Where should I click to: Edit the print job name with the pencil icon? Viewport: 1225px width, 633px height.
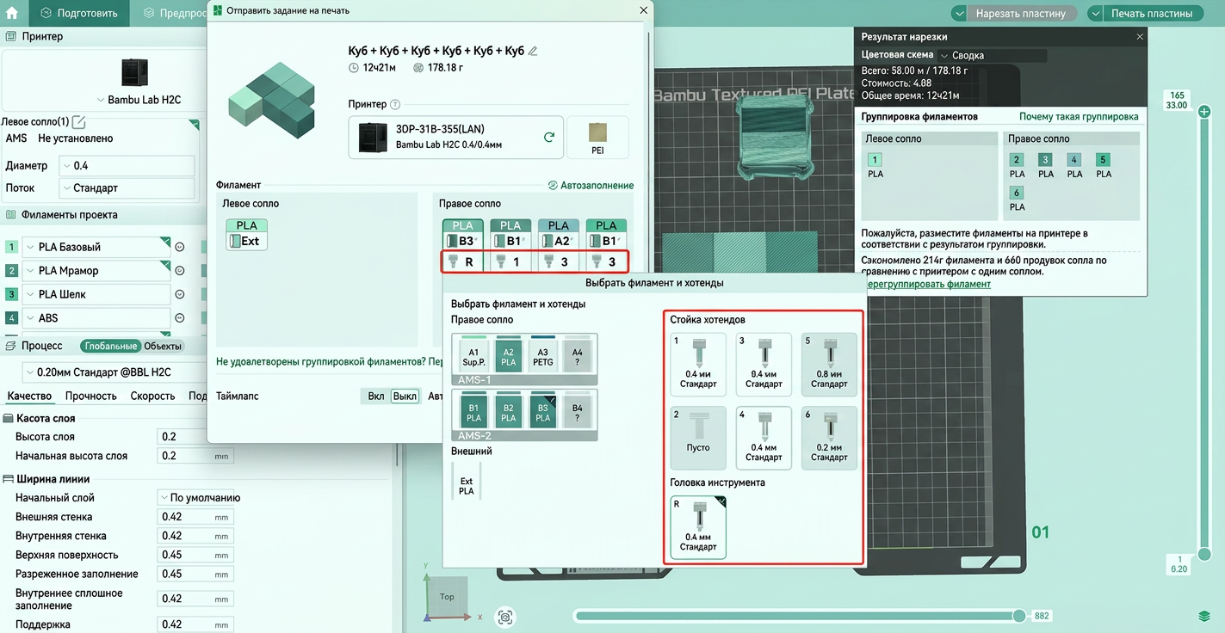point(533,51)
